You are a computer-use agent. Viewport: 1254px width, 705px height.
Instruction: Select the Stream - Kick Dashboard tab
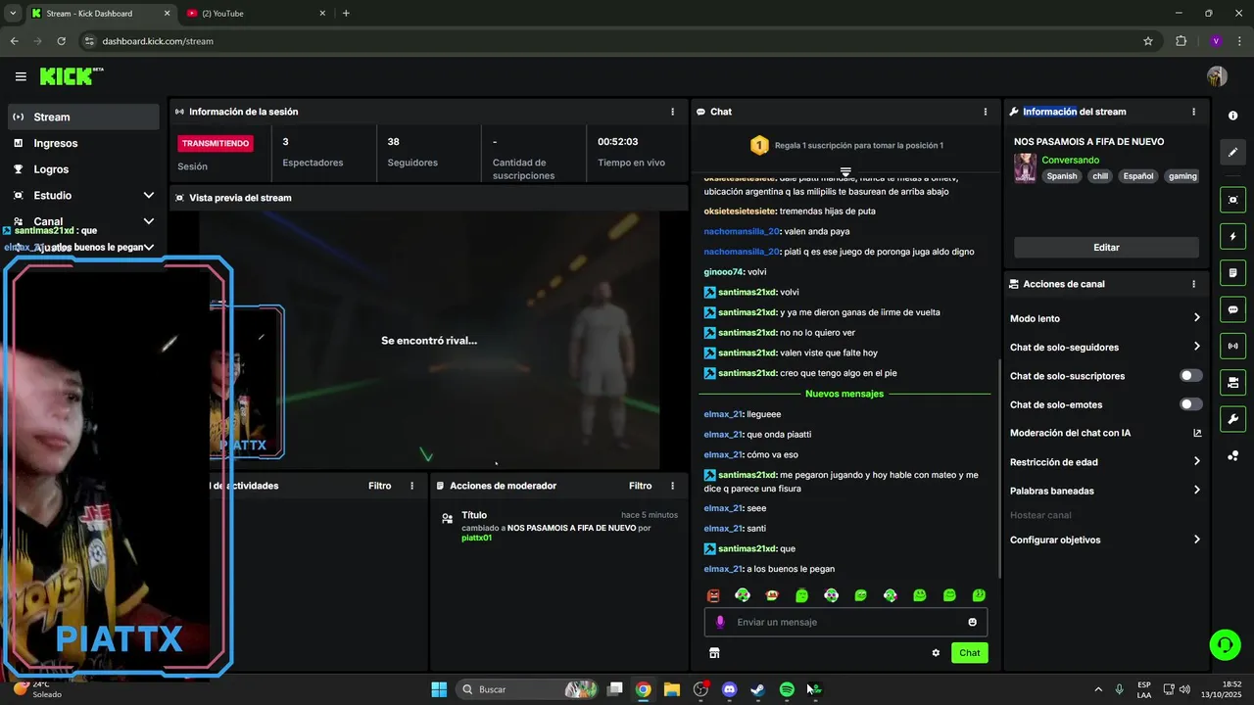[x=99, y=14]
